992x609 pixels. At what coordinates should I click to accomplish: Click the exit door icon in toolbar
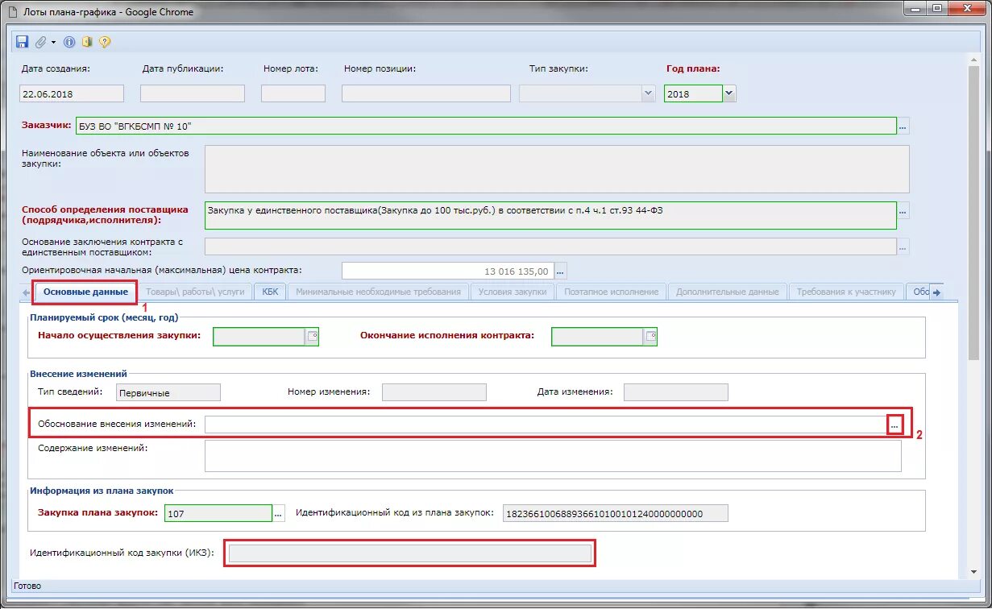(x=87, y=42)
